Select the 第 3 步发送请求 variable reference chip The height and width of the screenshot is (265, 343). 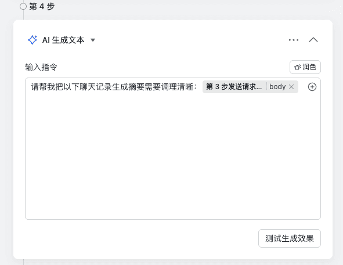[x=234, y=87]
